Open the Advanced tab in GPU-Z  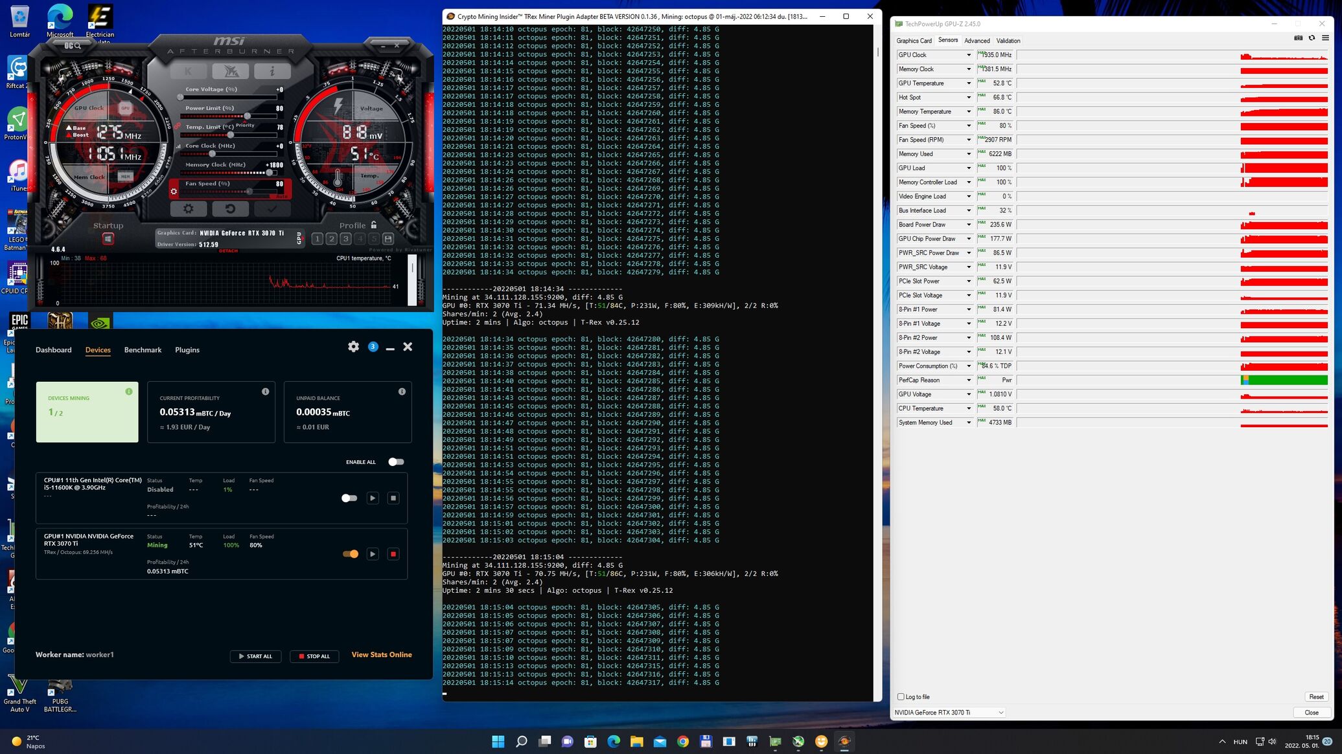point(977,41)
